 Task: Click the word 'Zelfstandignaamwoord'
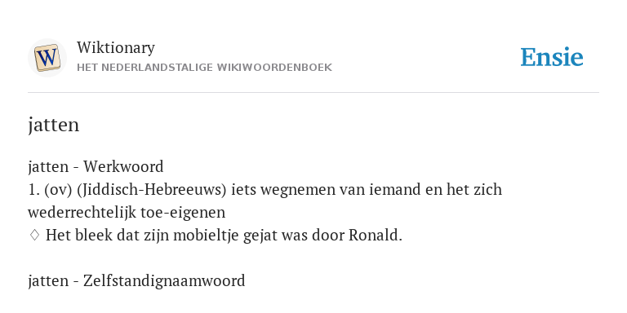pyautogui.click(x=164, y=281)
